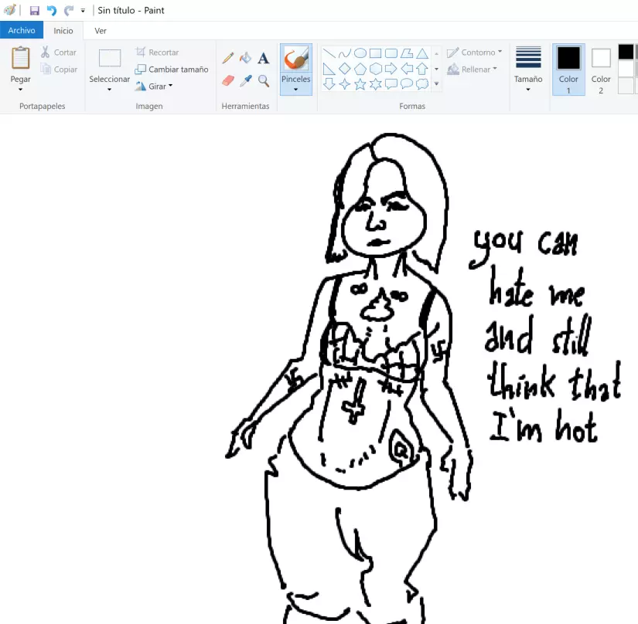Pick black from the color palette

coord(626,52)
